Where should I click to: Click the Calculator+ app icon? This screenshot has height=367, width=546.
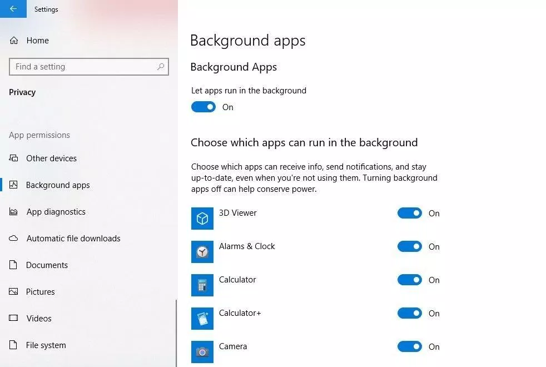click(x=202, y=318)
